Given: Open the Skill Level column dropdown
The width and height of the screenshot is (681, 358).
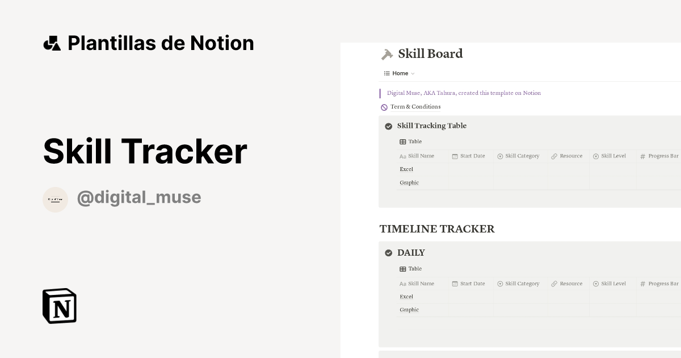Looking at the screenshot, I should coord(595,156).
